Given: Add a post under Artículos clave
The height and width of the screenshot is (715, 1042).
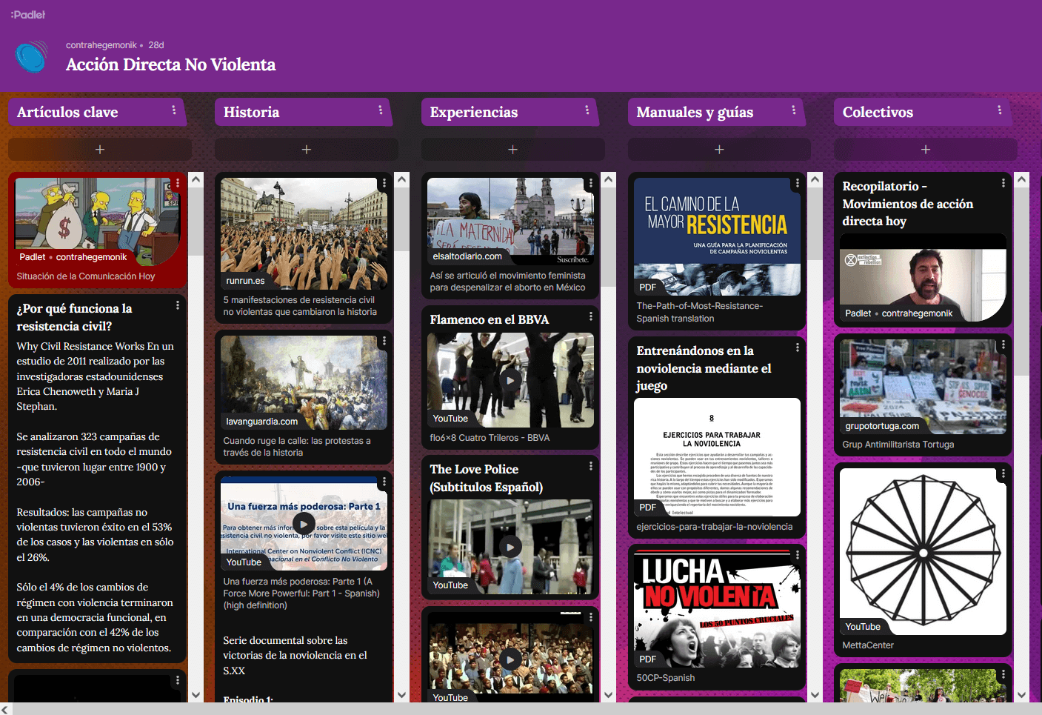Looking at the screenshot, I should (100, 150).
